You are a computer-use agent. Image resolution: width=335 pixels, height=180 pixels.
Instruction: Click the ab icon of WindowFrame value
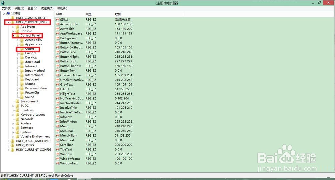click(x=58, y=158)
